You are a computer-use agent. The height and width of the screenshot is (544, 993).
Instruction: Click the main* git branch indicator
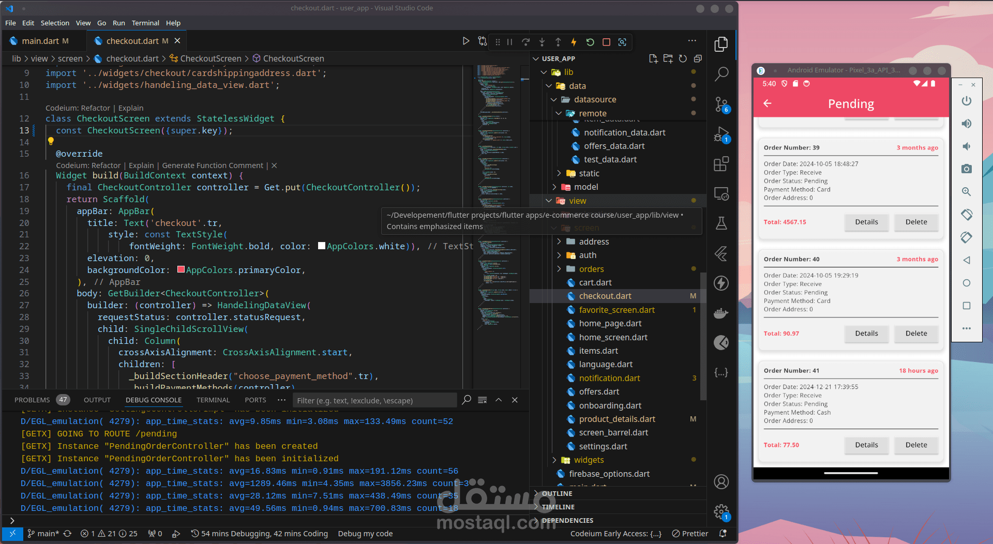43,534
